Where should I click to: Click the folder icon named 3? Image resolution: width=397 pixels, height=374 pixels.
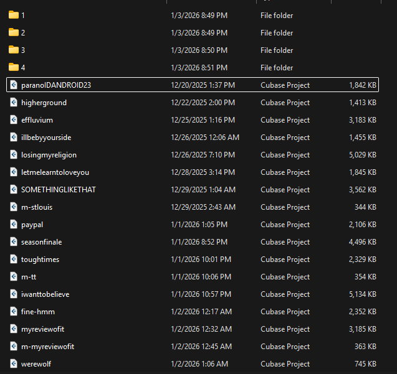[x=14, y=50]
